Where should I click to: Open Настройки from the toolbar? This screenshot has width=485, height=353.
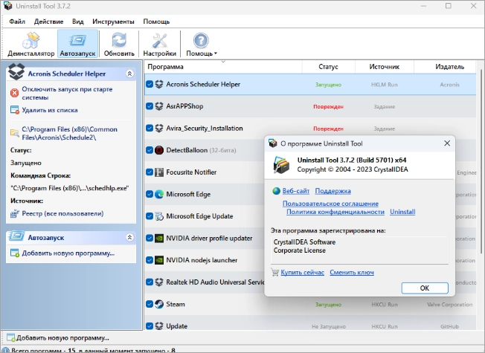pos(160,45)
